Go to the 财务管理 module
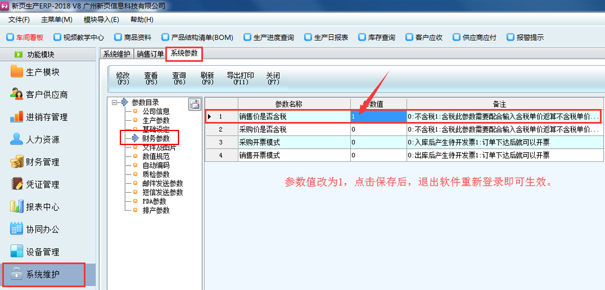The height and width of the screenshot is (290, 605). pyautogui.click(x=42, y=162)
